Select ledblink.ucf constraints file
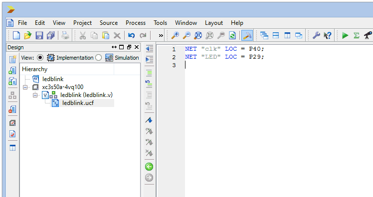The width and height of the screenshot is (373, 197). (78, 103)
